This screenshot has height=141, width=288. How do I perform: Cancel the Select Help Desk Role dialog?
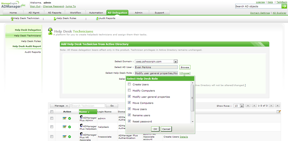(166, 129)
